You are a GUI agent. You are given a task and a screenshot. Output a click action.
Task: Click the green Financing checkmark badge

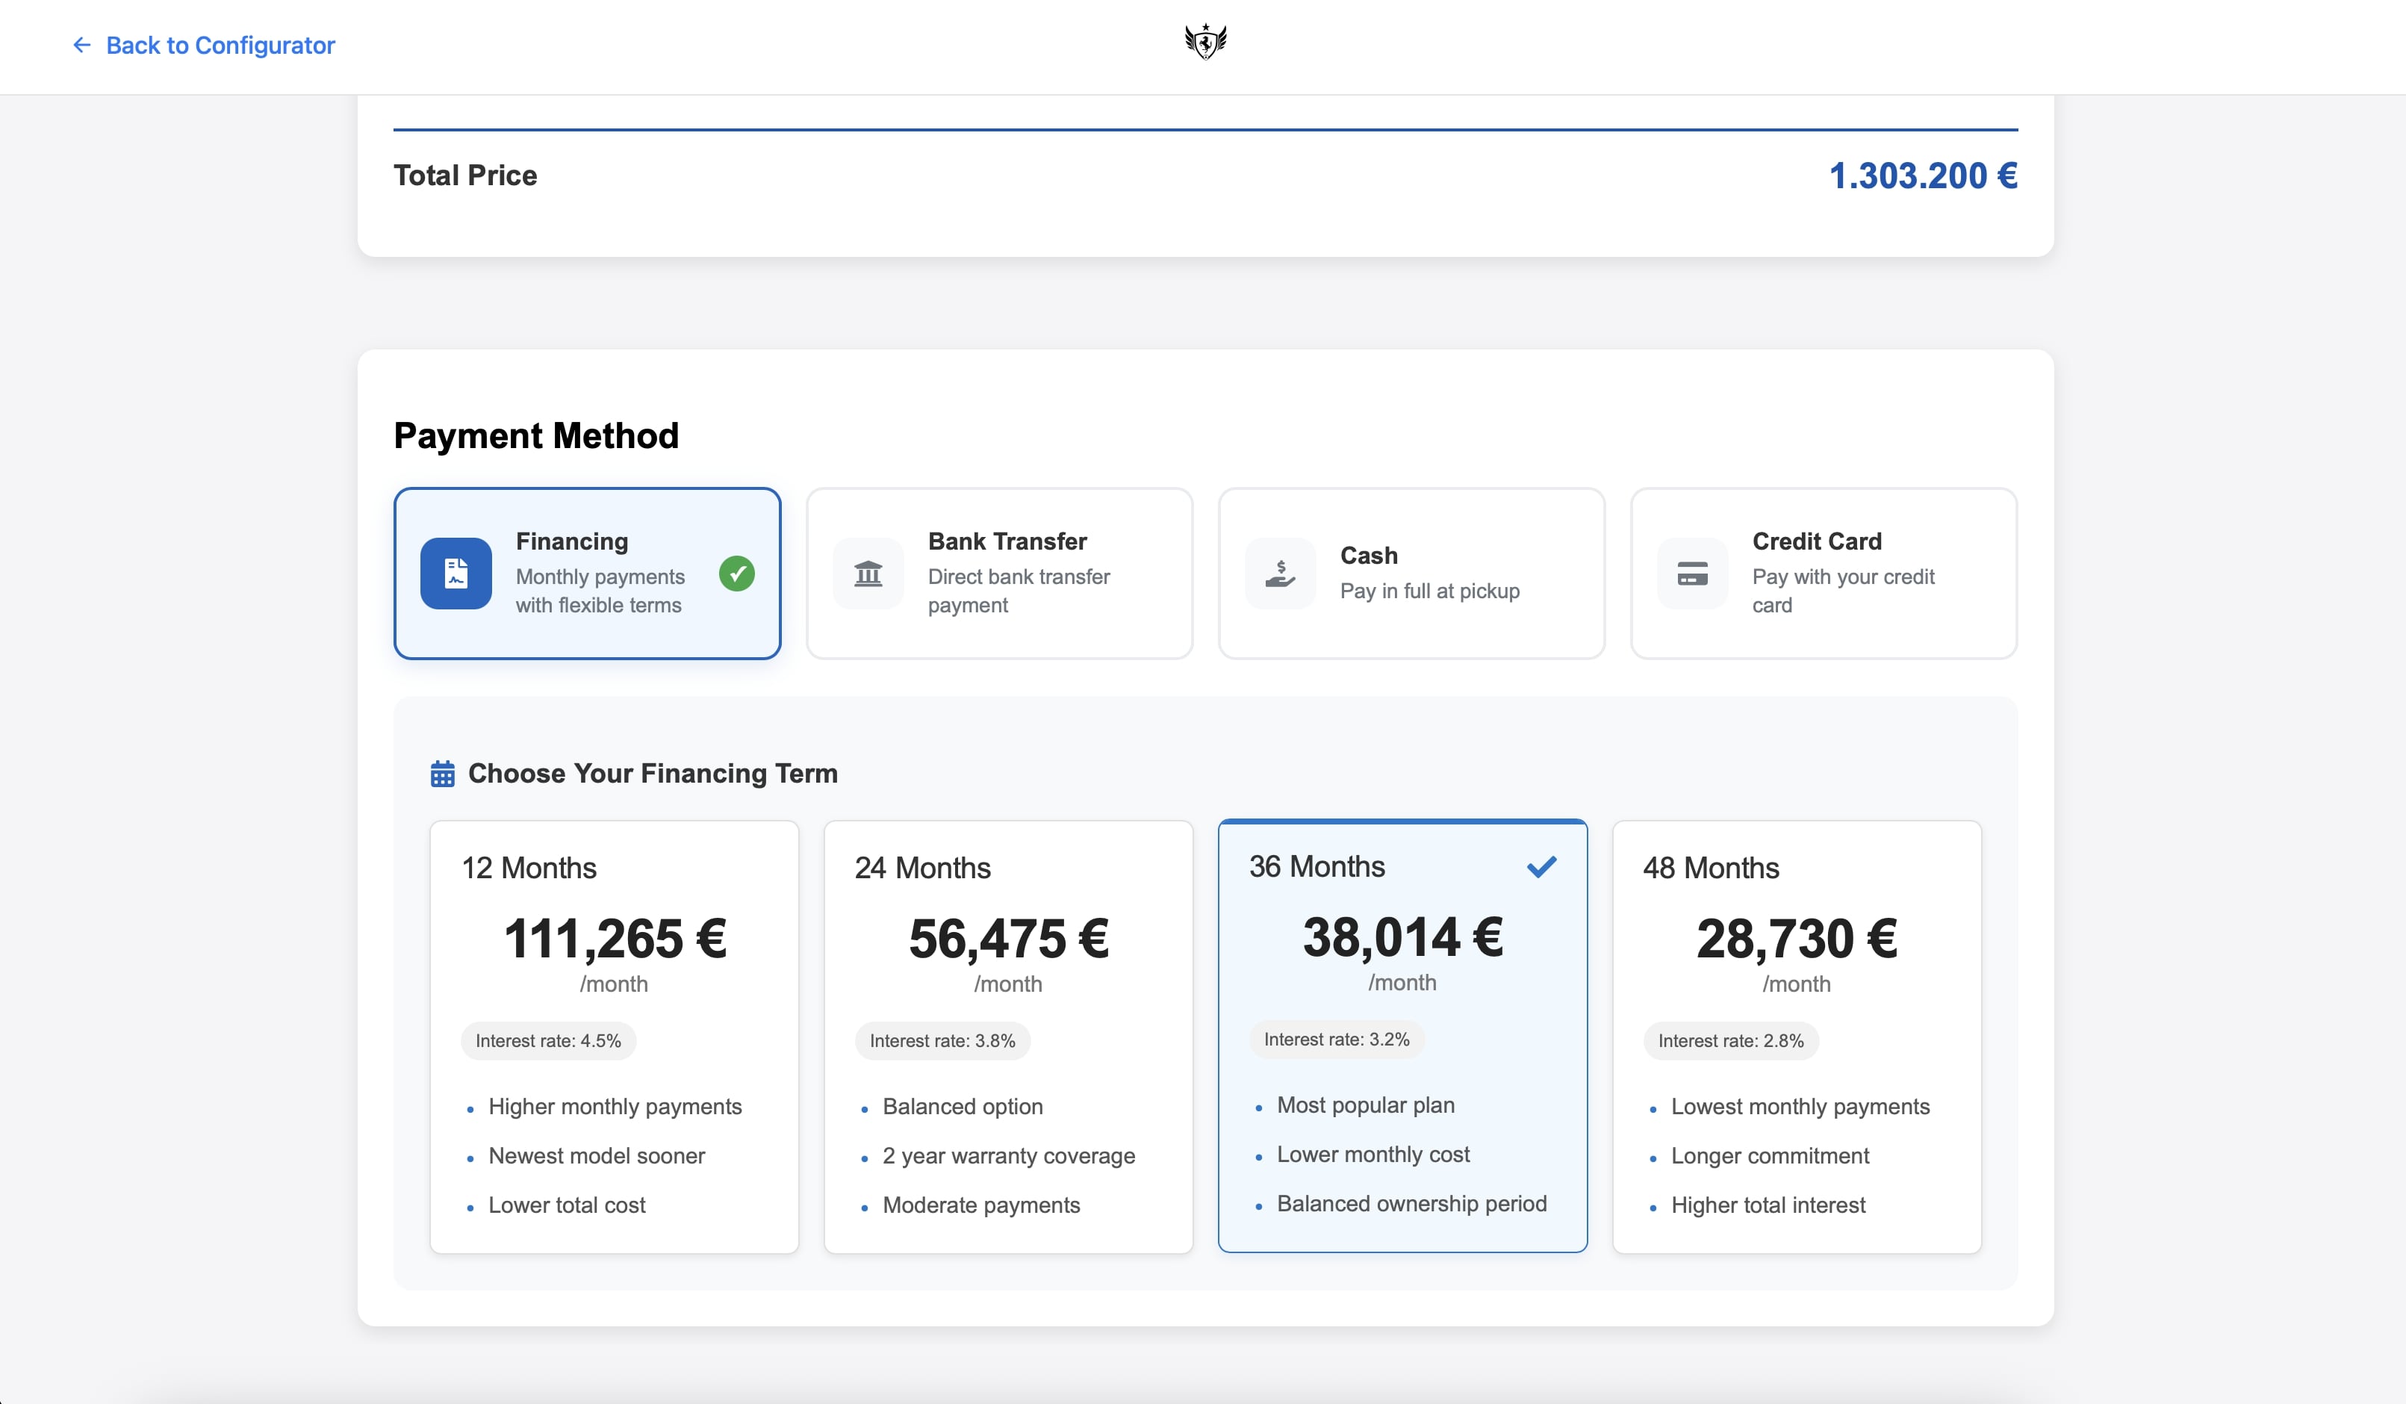736,573
